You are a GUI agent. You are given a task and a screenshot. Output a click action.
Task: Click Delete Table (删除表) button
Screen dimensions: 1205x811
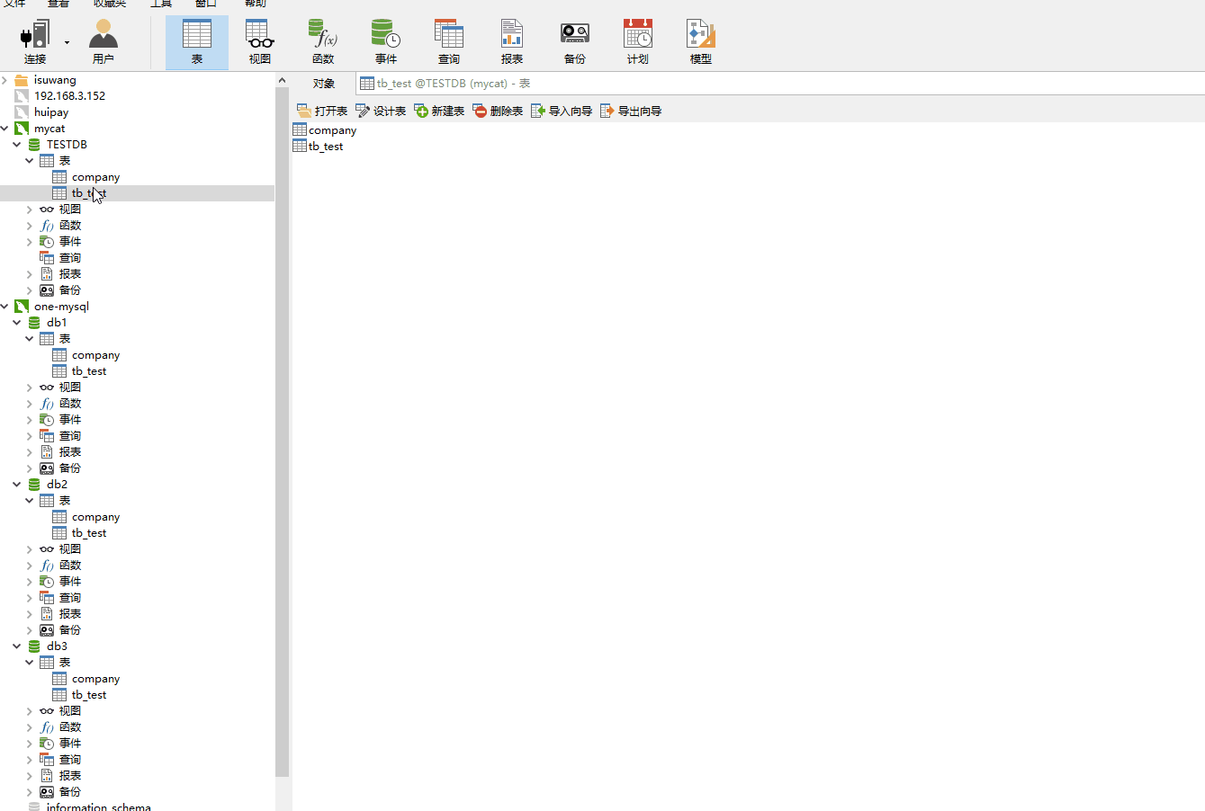[x=498, y=111]
